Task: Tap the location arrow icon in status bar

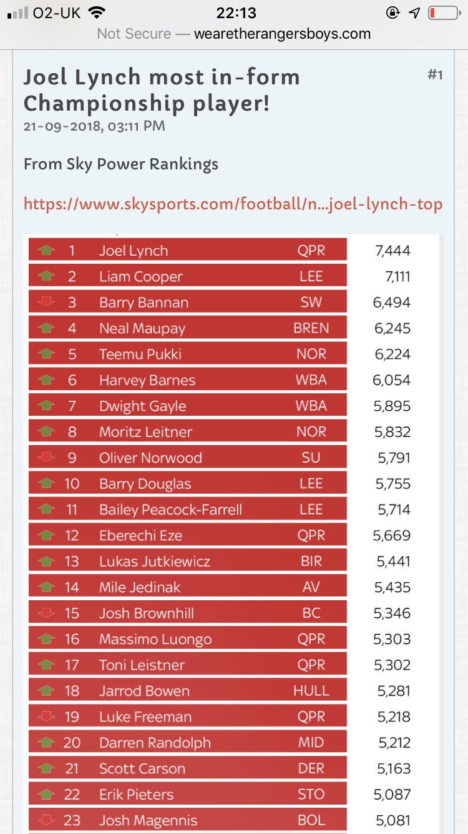Action: tap(414, 13)
